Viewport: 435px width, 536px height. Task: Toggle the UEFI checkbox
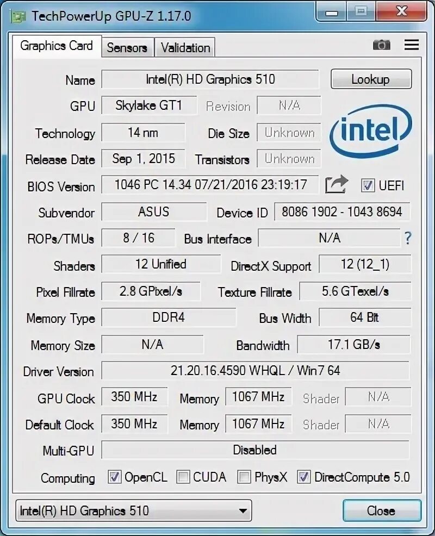[x=368, y=185]
